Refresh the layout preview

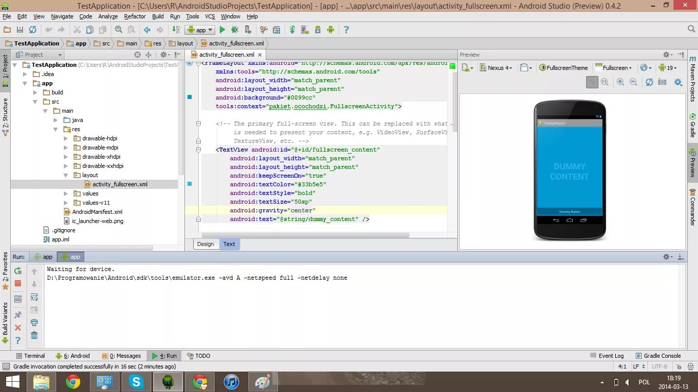[x=649, y=82]
